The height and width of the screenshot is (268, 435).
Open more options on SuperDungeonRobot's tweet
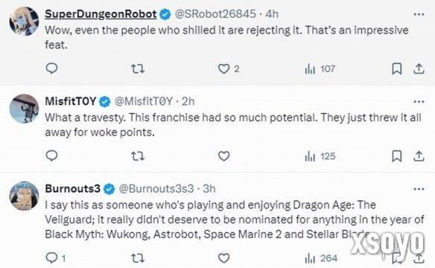click(x=419, y=14)
